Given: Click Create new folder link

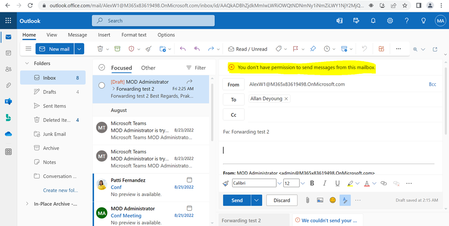Looking at the screenshot, I should coord(60,190).
